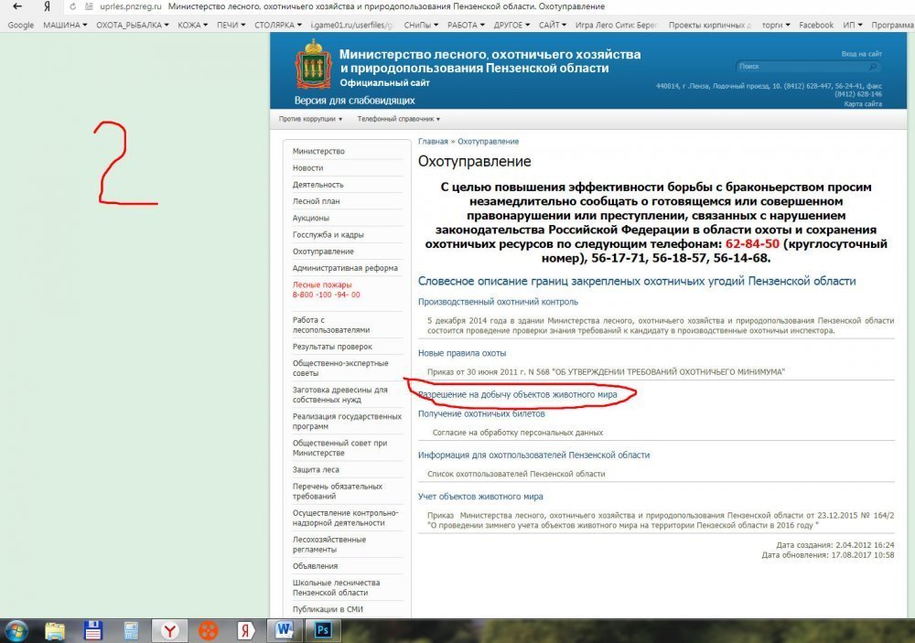Select Защита леса in the sidebar
Image resolution: width=915 pixels, height=643 pixels.
(316, 469)
